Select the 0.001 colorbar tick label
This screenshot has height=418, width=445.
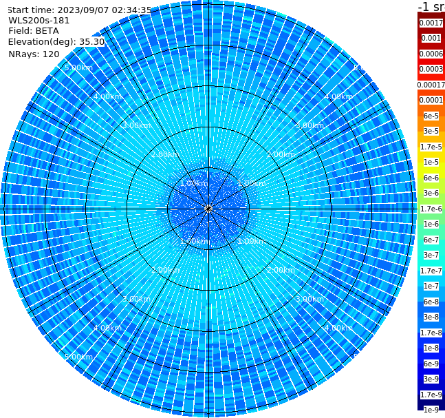(x=431, y=38)
